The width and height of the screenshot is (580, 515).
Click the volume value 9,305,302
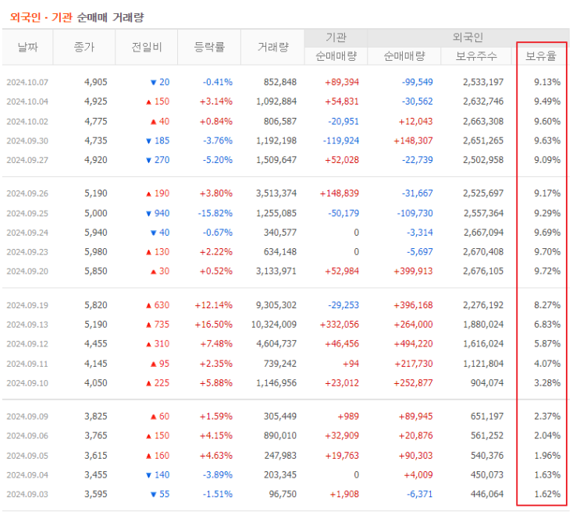(x=276, y=305)
